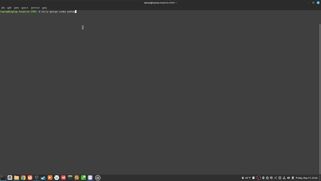Launch Google Chrome from the taskbar

23,178
